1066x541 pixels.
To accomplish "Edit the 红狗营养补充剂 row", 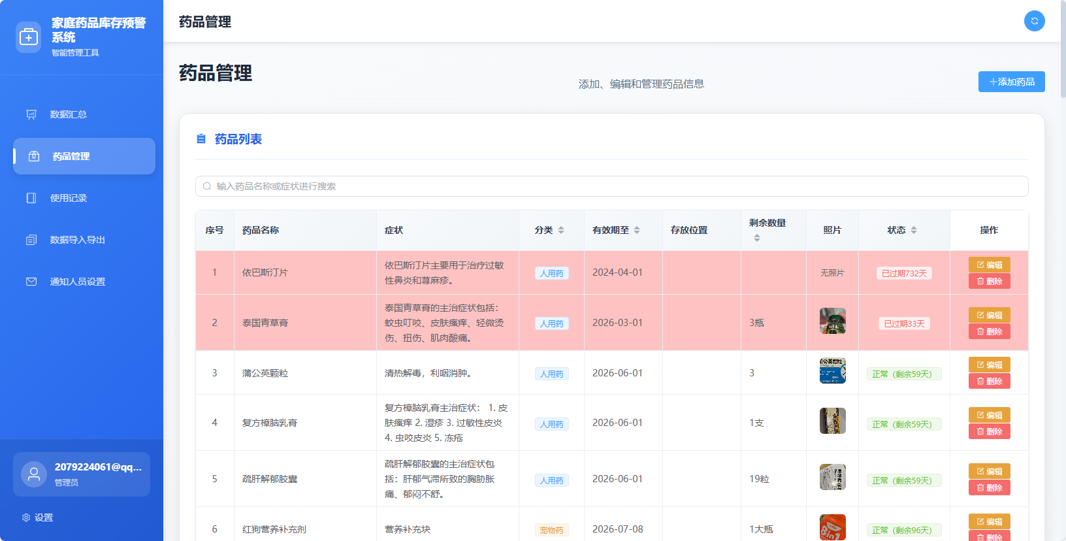I will 990,521.
